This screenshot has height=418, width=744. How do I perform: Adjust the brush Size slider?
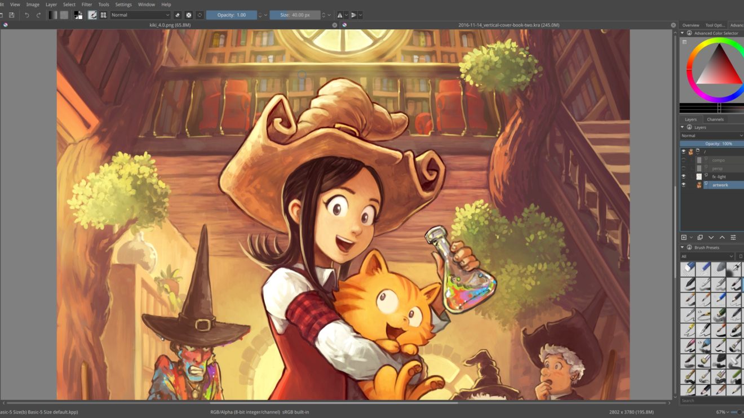tap(295, 15)
